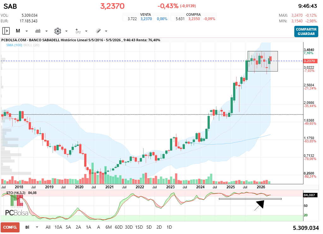Select the 30D time range
This screenshot has width=323, height=234.
129,227
